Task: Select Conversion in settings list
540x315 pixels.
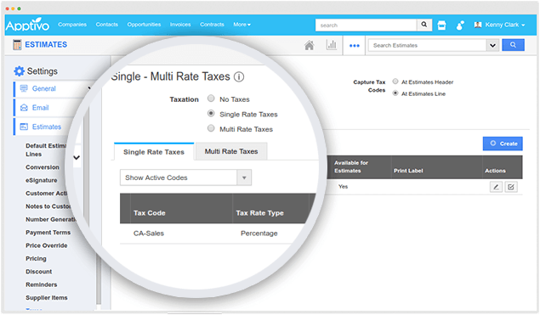Action: pos(43,167)
